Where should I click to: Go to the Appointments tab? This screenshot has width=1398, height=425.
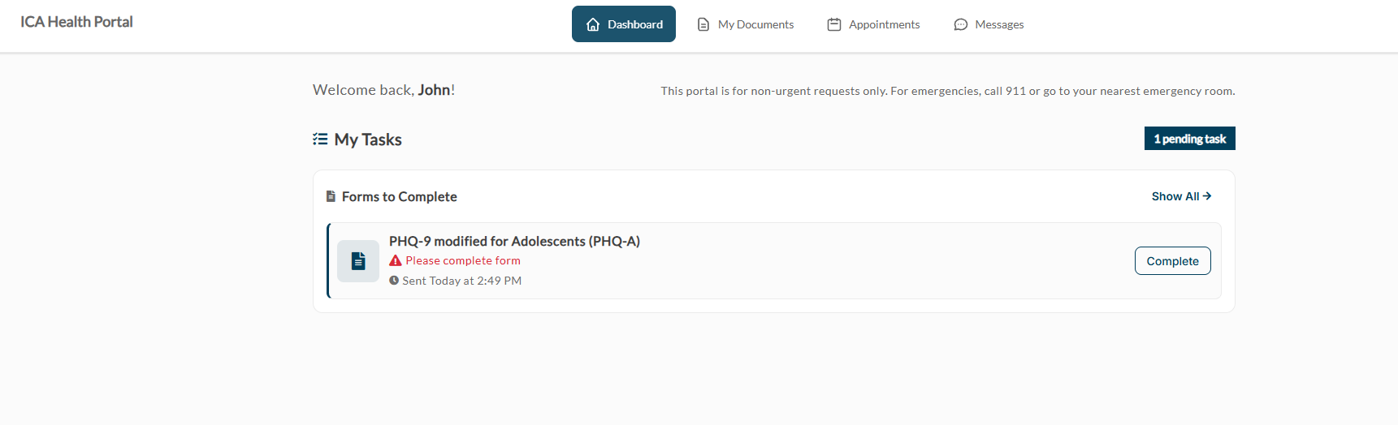pyautogui.click(x=874, y=24)
